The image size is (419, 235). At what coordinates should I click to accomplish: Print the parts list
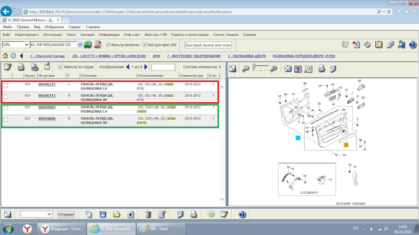click(x=21, y=67)
